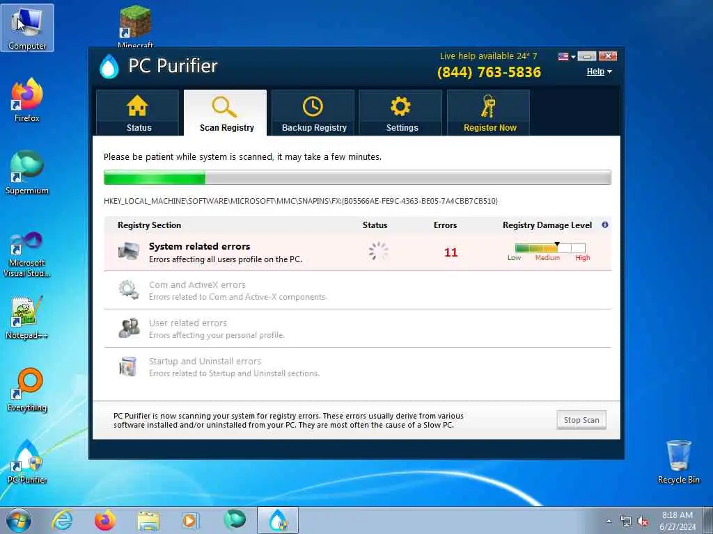
Task: Select the Com and ActiveX errors row
Action: (357, 290)
